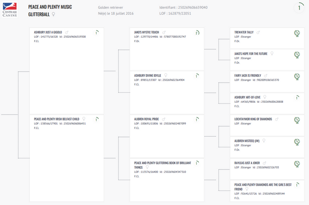Click the cotation icon for ALIBREN ROYAL PRIDE
The width and height of the screenshot is (309, 205).
click(197, 120)
